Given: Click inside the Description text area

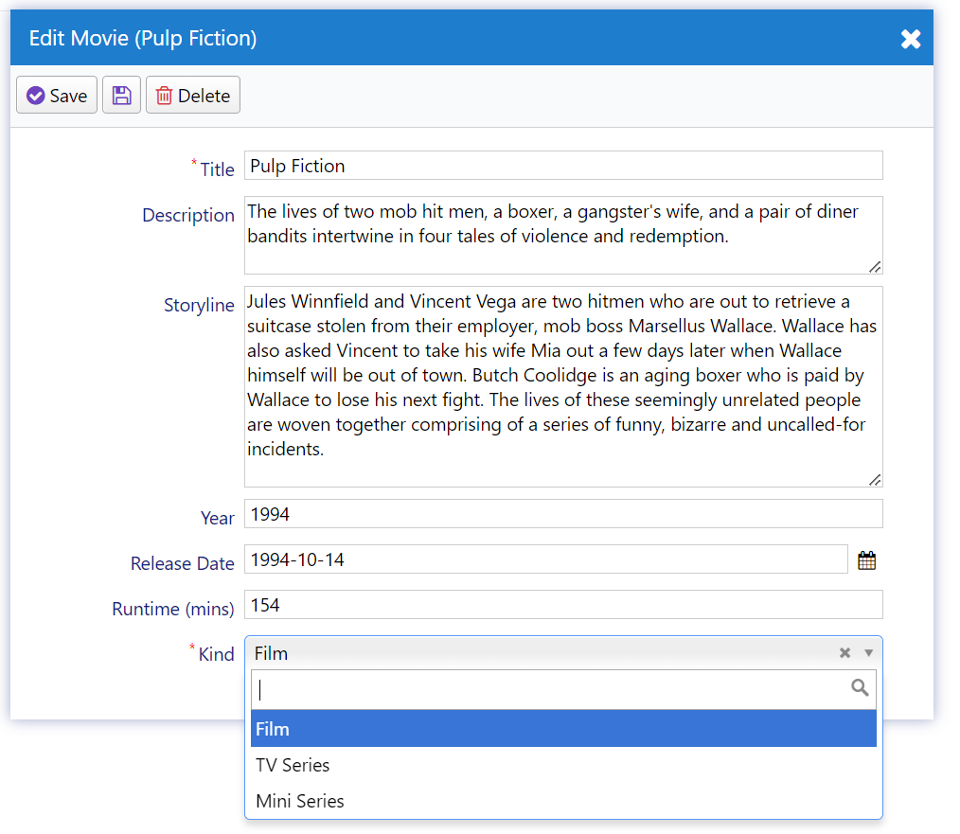Looking at the screenshot, I should click(563, 235).
